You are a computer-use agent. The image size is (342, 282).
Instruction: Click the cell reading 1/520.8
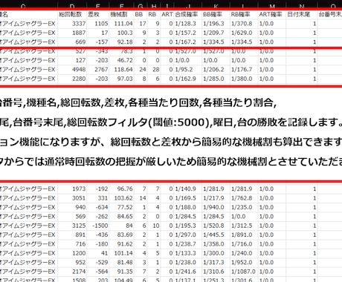click(216, 226)
